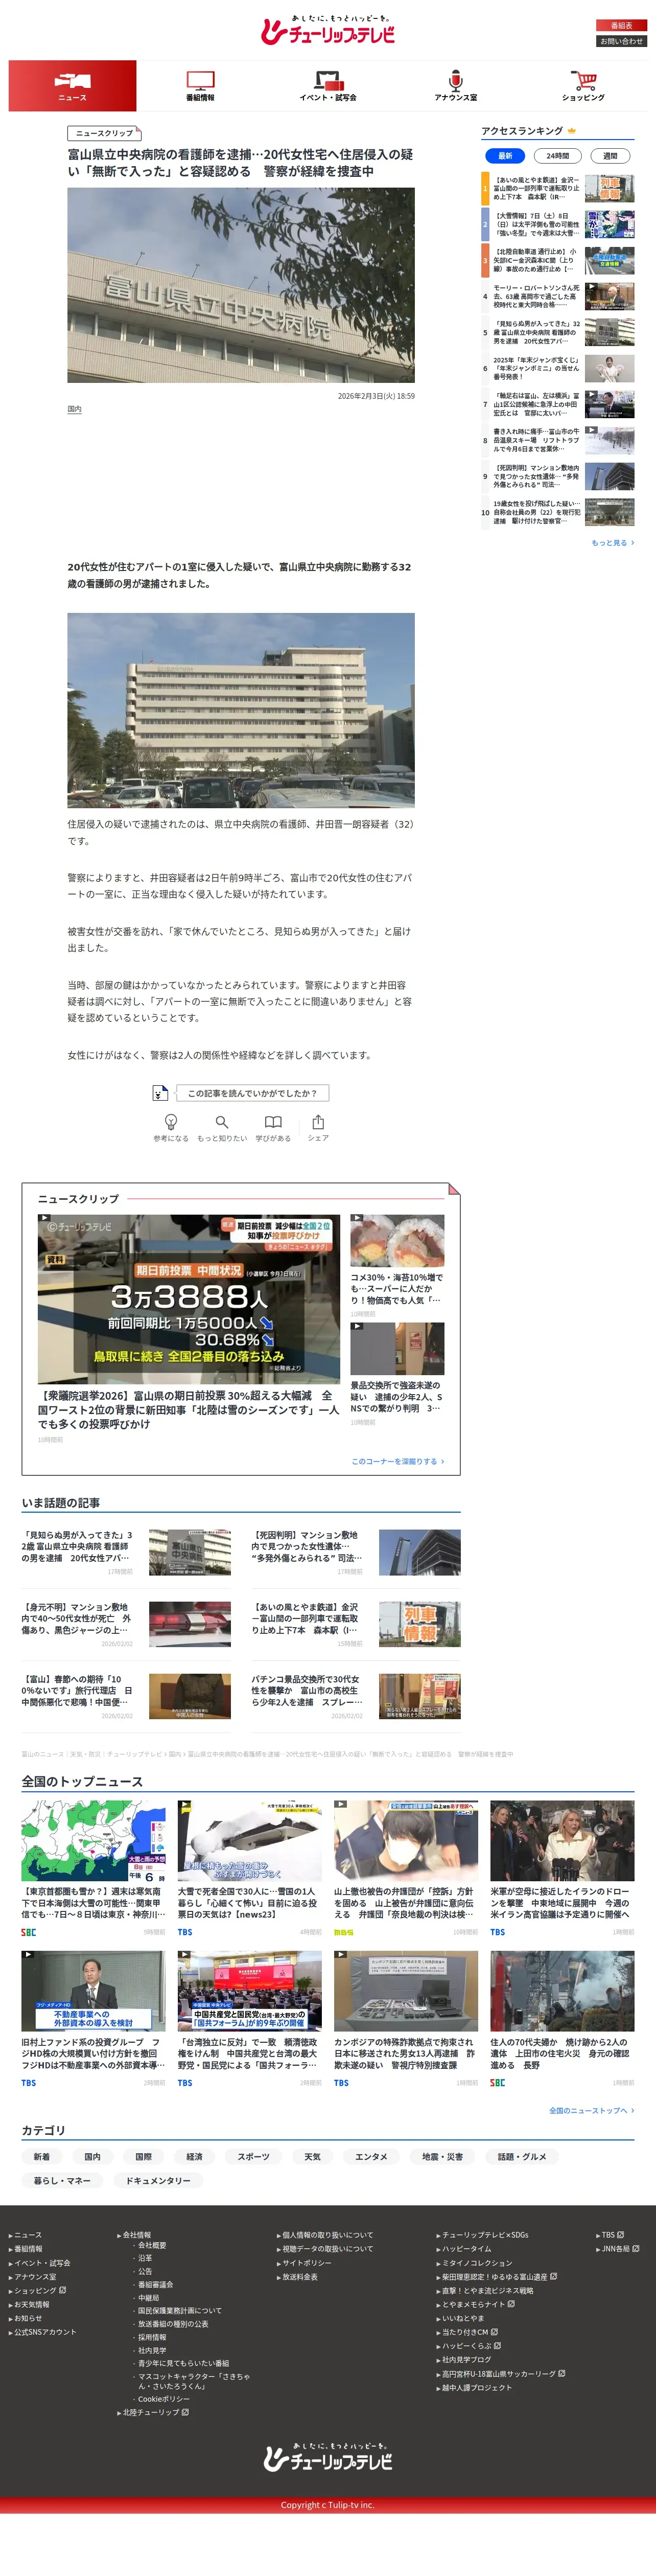The image size is (656, 2576).
Task: Click the crown icon beside アクセスランキング
Action: pos(572,131)
